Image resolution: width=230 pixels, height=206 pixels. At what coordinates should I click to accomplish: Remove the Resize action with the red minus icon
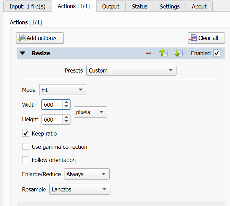148,53
